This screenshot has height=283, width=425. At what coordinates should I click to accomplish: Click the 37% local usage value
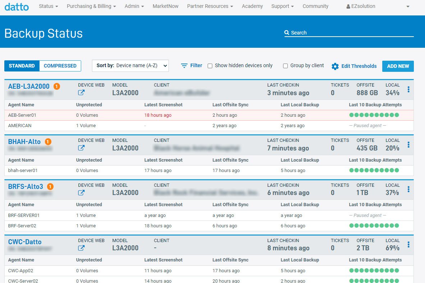[392, 192]
